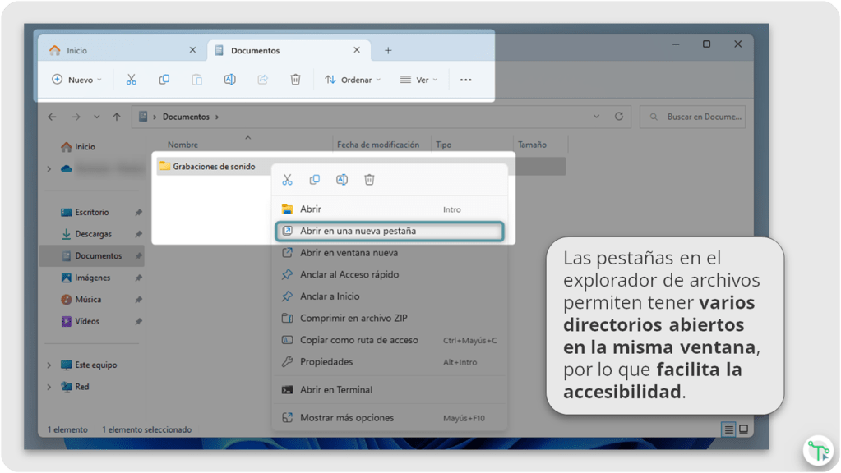
Task: Choose 'Comprimir en archivo ZIP' option
Action: click(x=353, y=319)
